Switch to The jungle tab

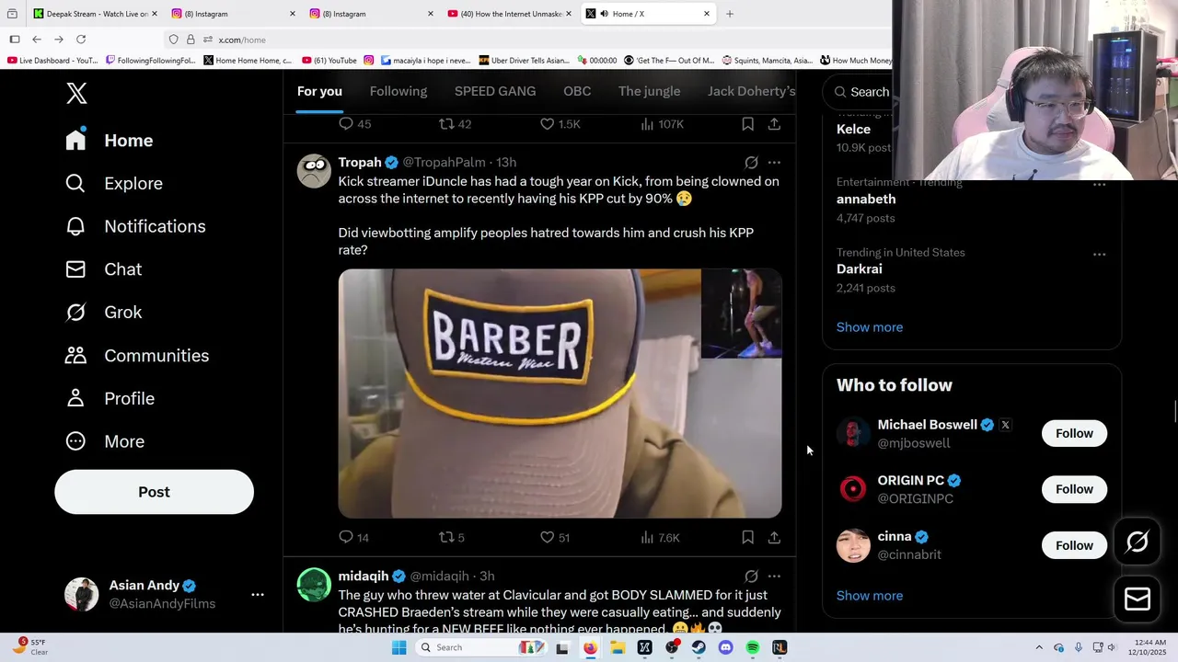[x=650, y=91]
